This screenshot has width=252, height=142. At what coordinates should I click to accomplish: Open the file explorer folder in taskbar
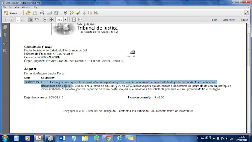point(85,138)
